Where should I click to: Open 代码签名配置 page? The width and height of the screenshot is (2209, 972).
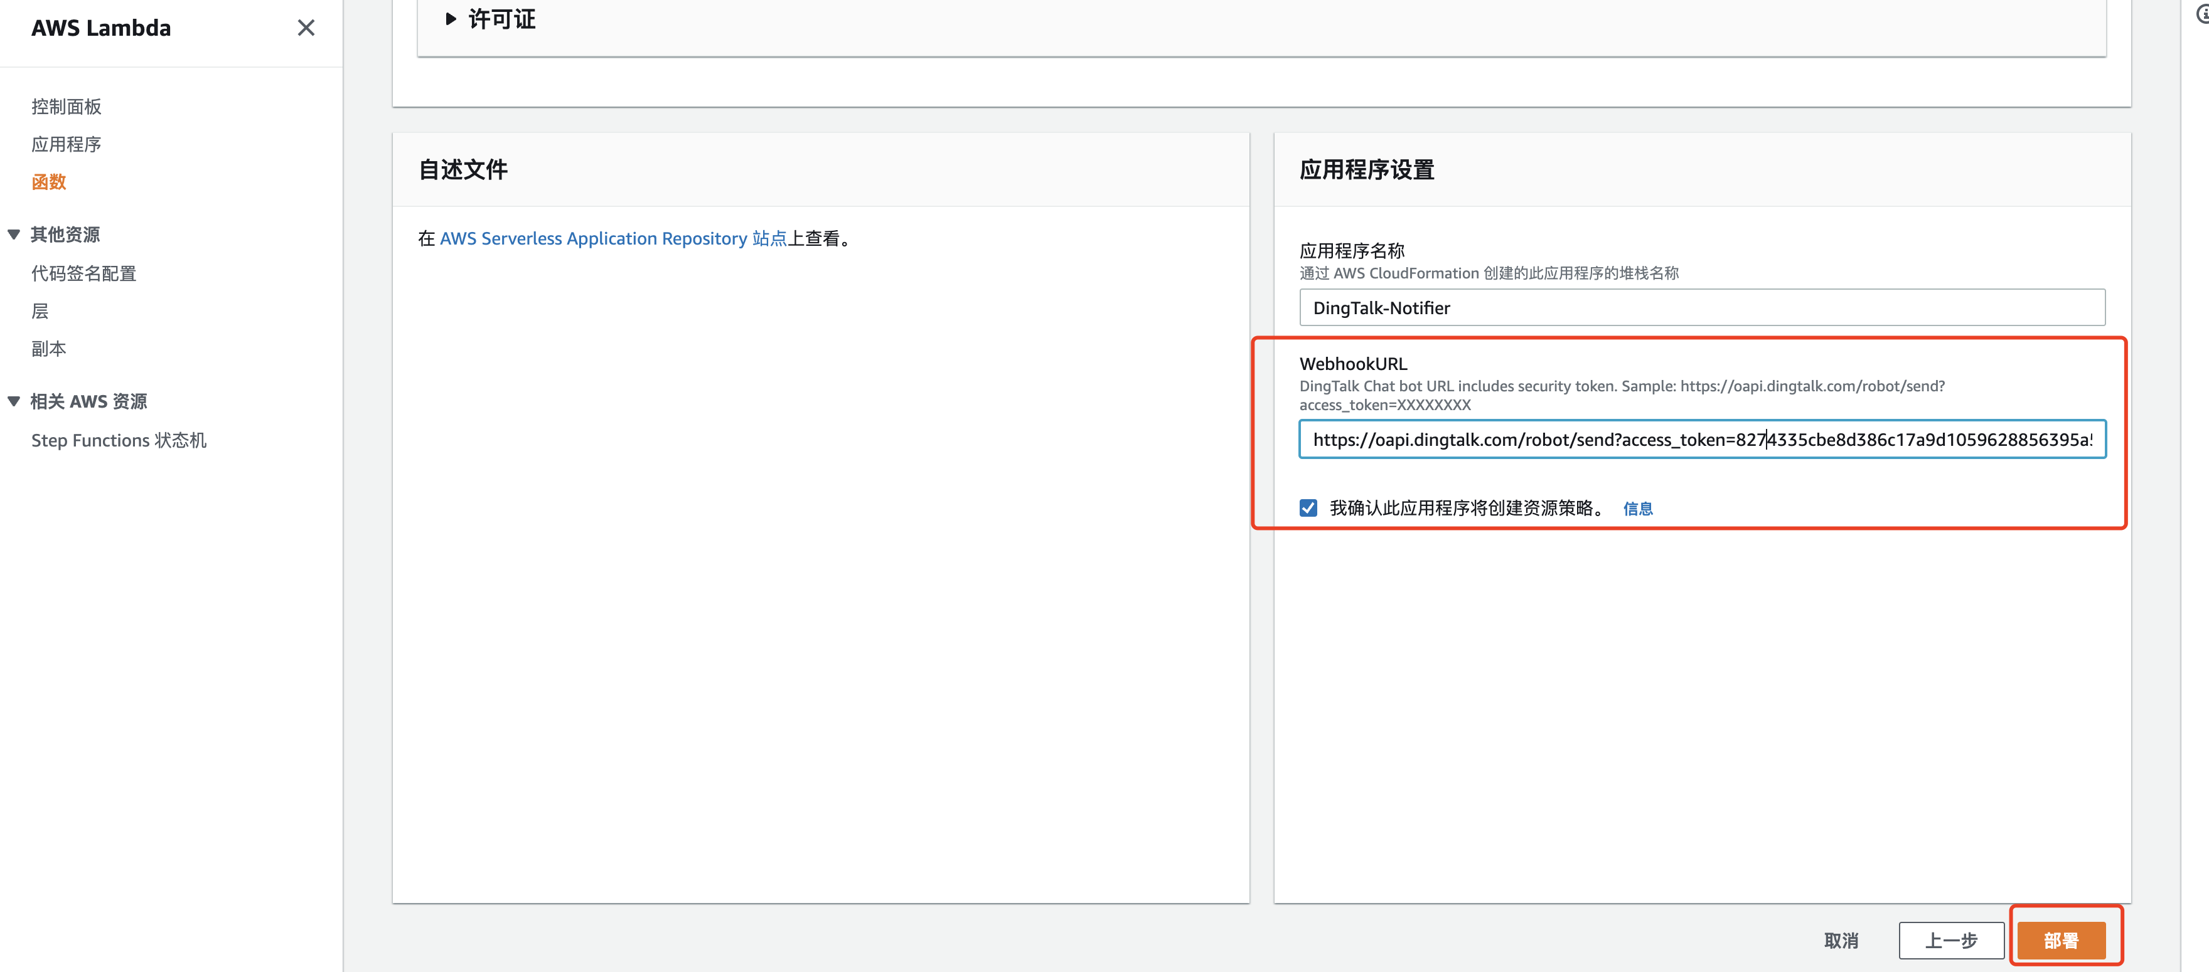(83, 273)
